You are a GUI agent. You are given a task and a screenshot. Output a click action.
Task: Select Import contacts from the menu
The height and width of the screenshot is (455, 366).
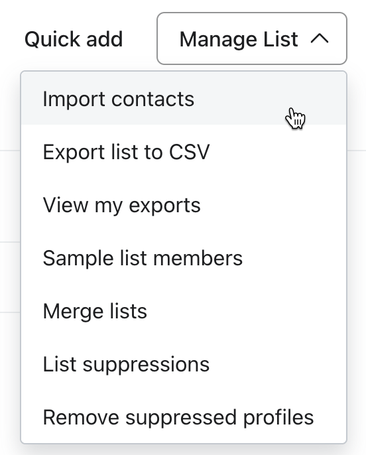point(184,99)
